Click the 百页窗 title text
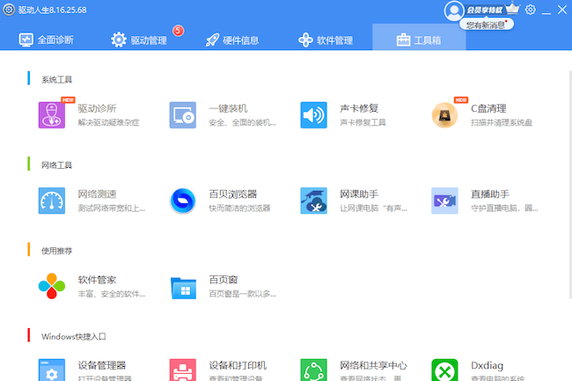Image resolution: width=572 pixels, height=381 pixels. (x=224, y=280)
